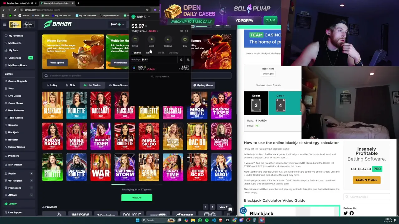The image size is (399, 224).
Task: Select the Slots category tab
Action: 70,85
